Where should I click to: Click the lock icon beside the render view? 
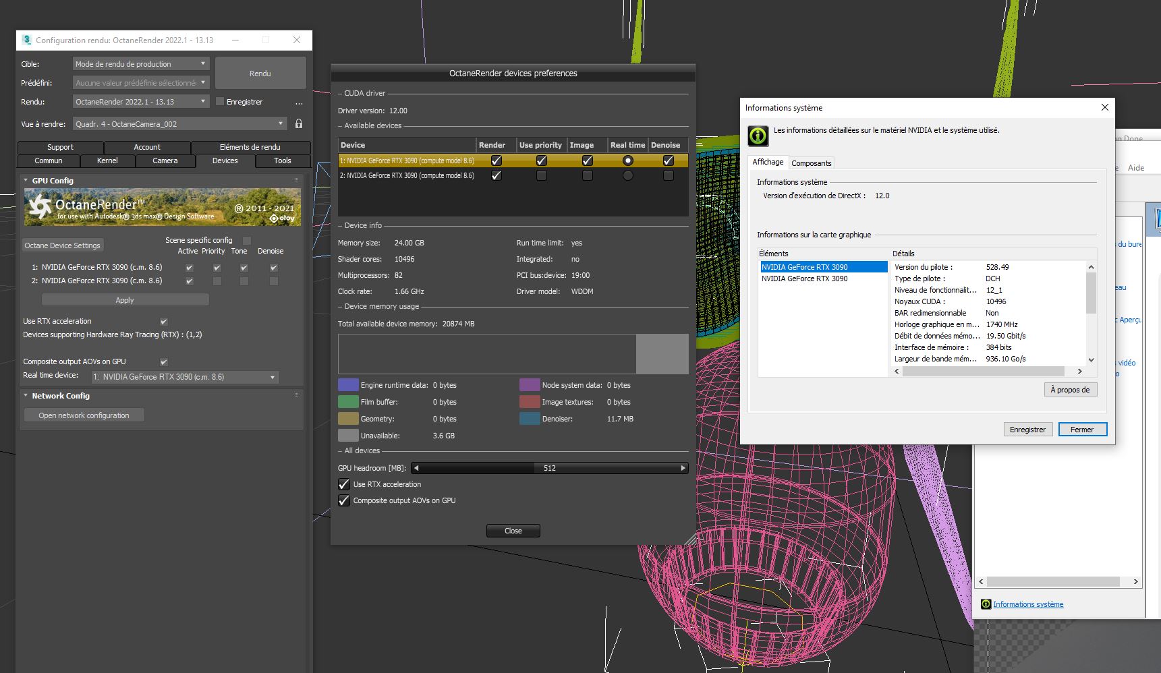click(299, 124)
